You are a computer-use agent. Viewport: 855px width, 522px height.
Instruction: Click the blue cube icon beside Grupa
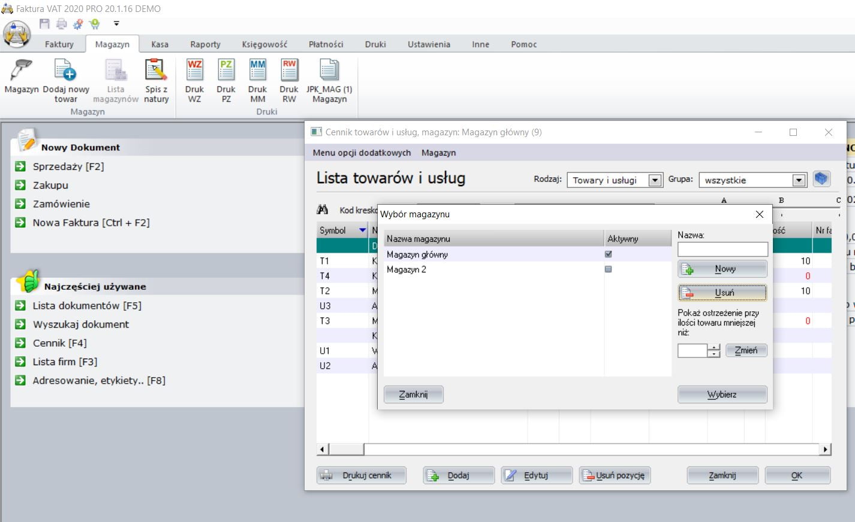pos(821,179)
